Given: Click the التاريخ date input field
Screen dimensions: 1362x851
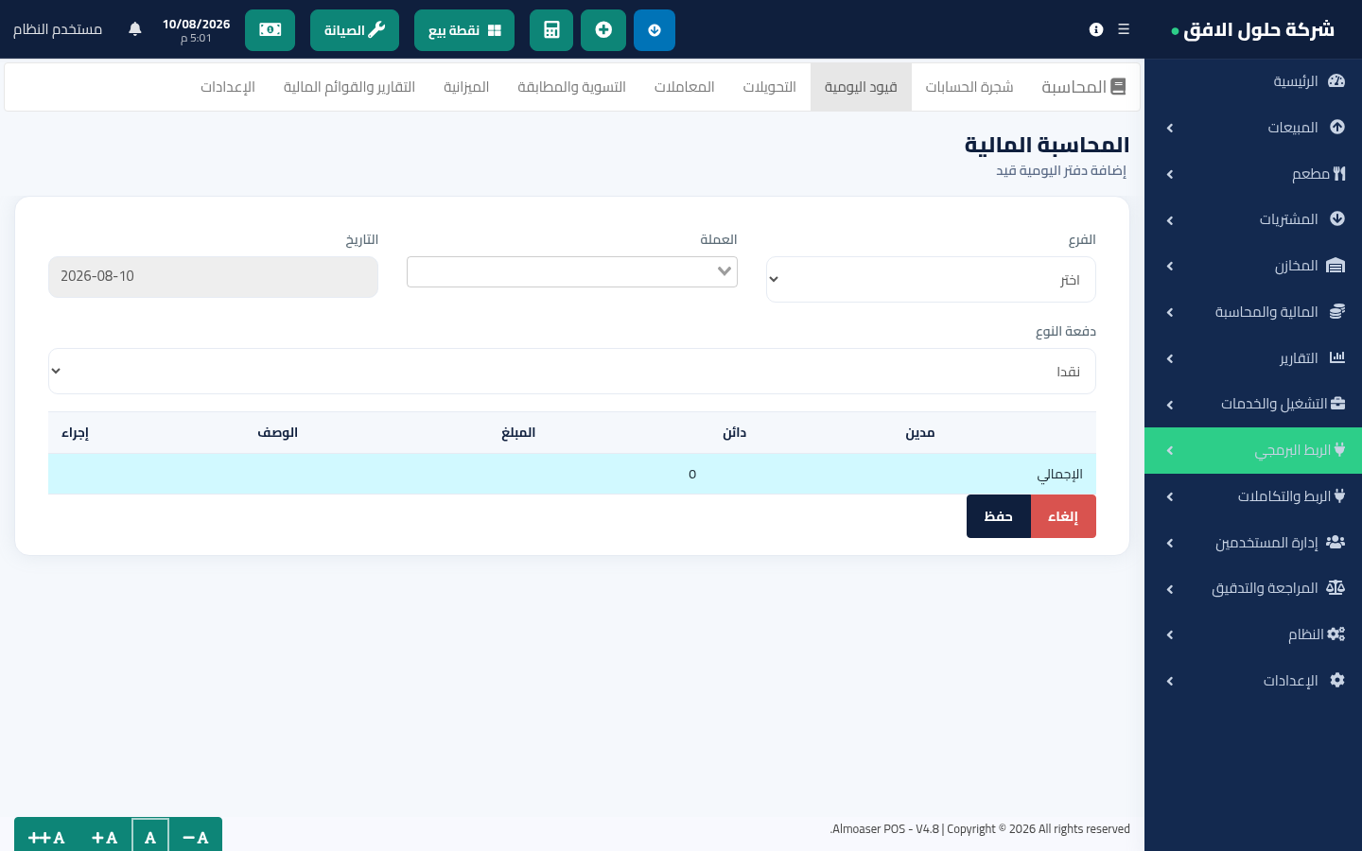Looking at the screenshot, I should (x=213, y=277).
